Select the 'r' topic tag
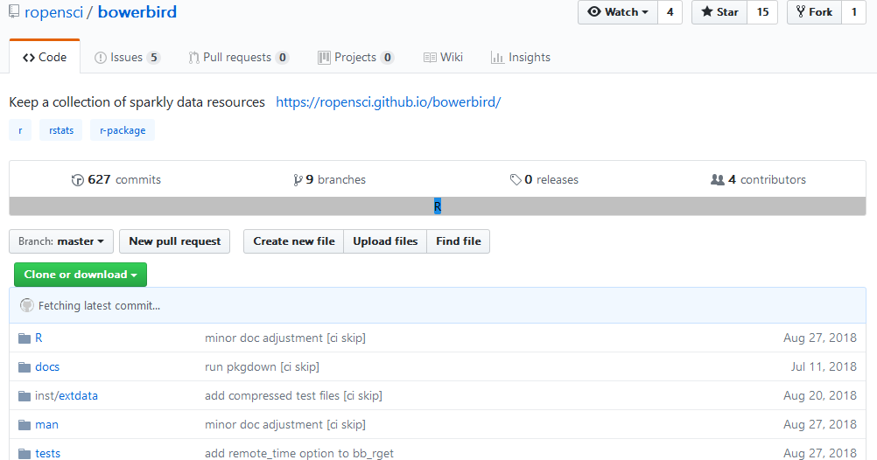This screenshot has width=877, height=460. (20, 130)
